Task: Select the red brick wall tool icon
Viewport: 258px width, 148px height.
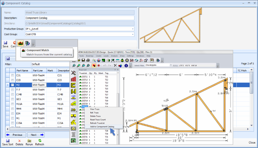Action: point(73,79)
